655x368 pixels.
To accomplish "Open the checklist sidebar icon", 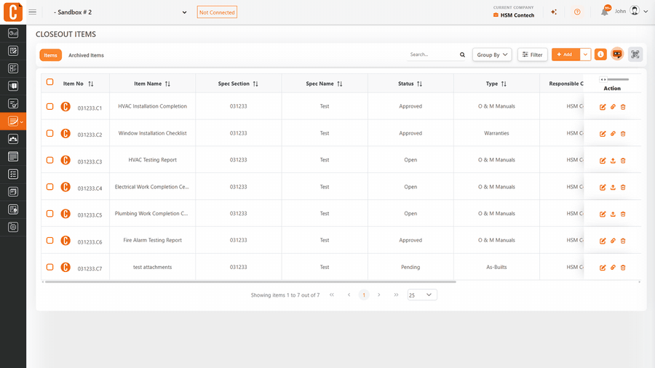I will point(13,174).
